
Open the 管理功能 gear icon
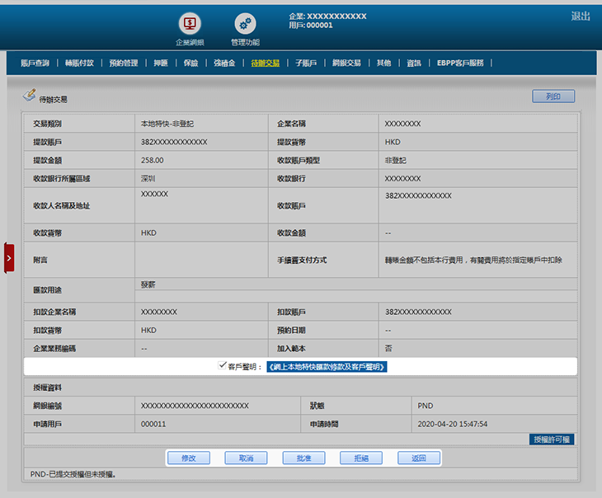point(245,25)
